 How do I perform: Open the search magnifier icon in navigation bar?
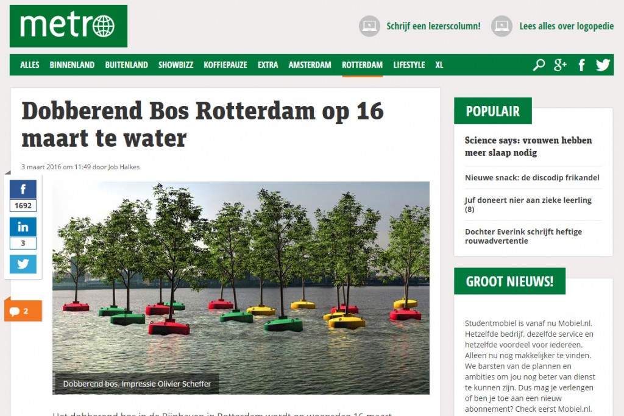(x=539, y=65)
